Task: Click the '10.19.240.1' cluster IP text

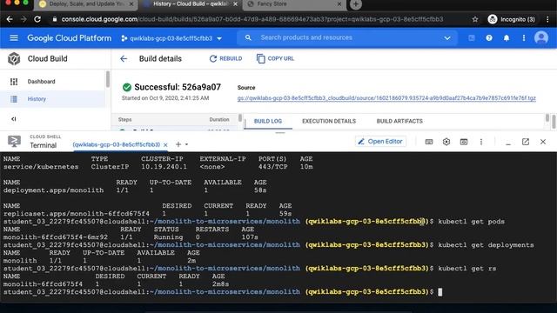Action: pyautogui.click(x=164, y=167)
